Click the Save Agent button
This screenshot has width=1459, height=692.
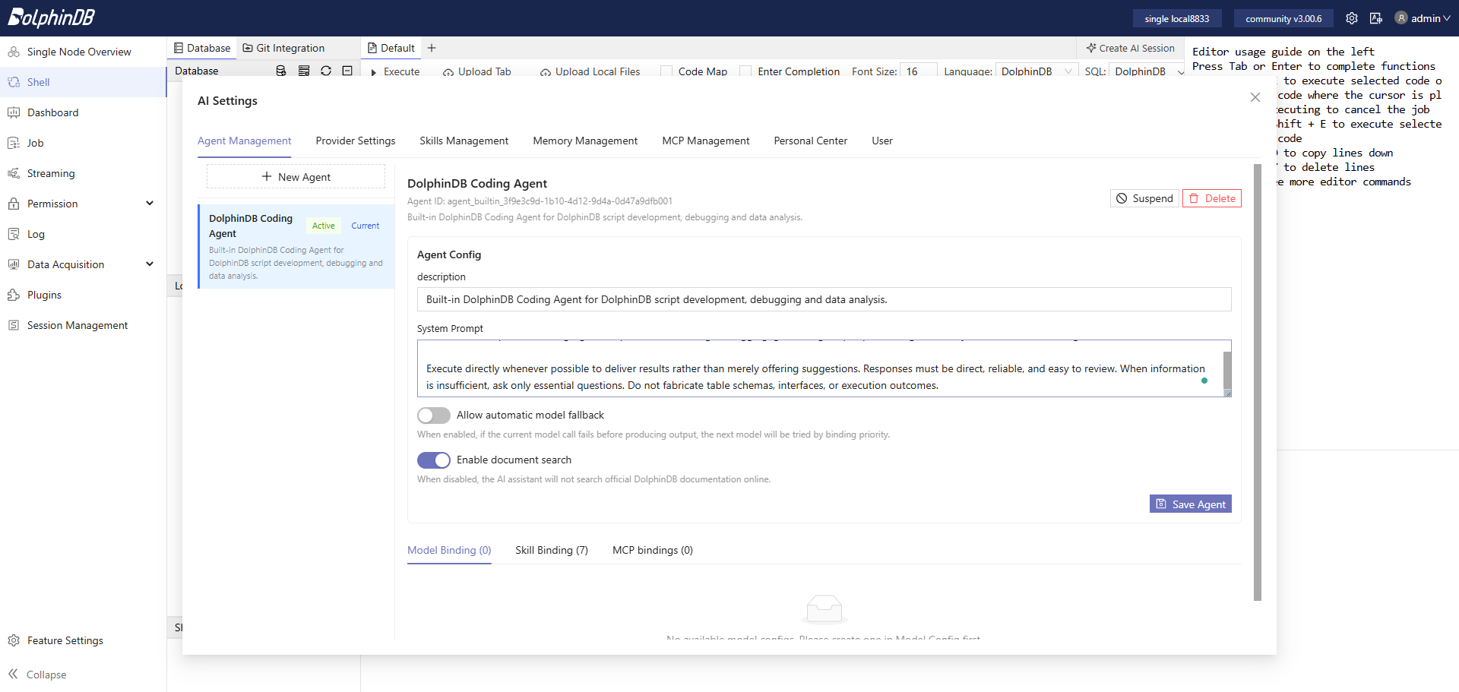[1191, 504]
